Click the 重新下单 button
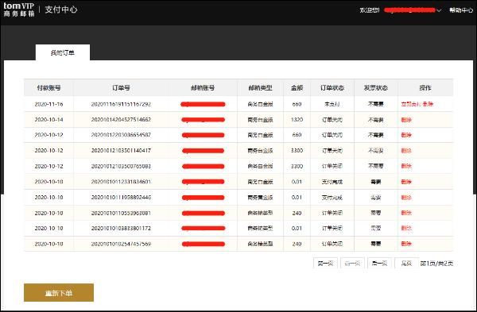The width and height of the screenshot is (477, 312). (59, 293)
